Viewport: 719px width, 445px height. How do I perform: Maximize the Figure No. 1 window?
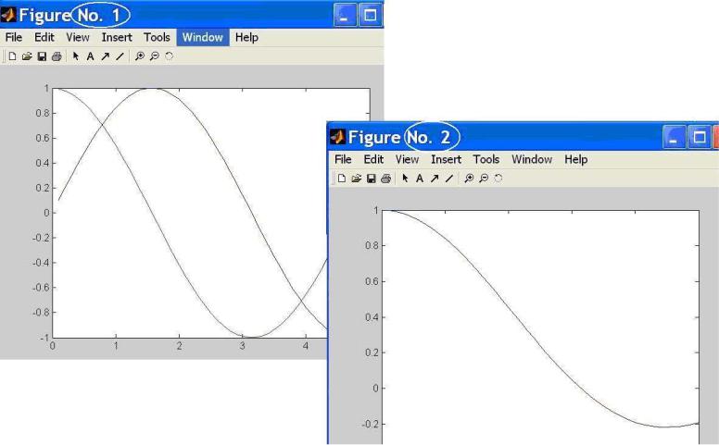pos(370,15)
